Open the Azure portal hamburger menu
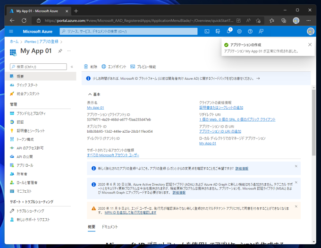Screen dimensions: 321x248 11,31
